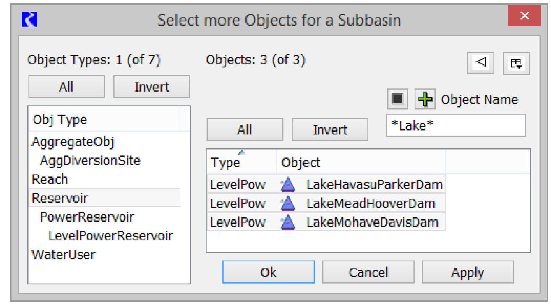
Task: Sort the objects by the Type column header
Action: [x=240, y=163]
